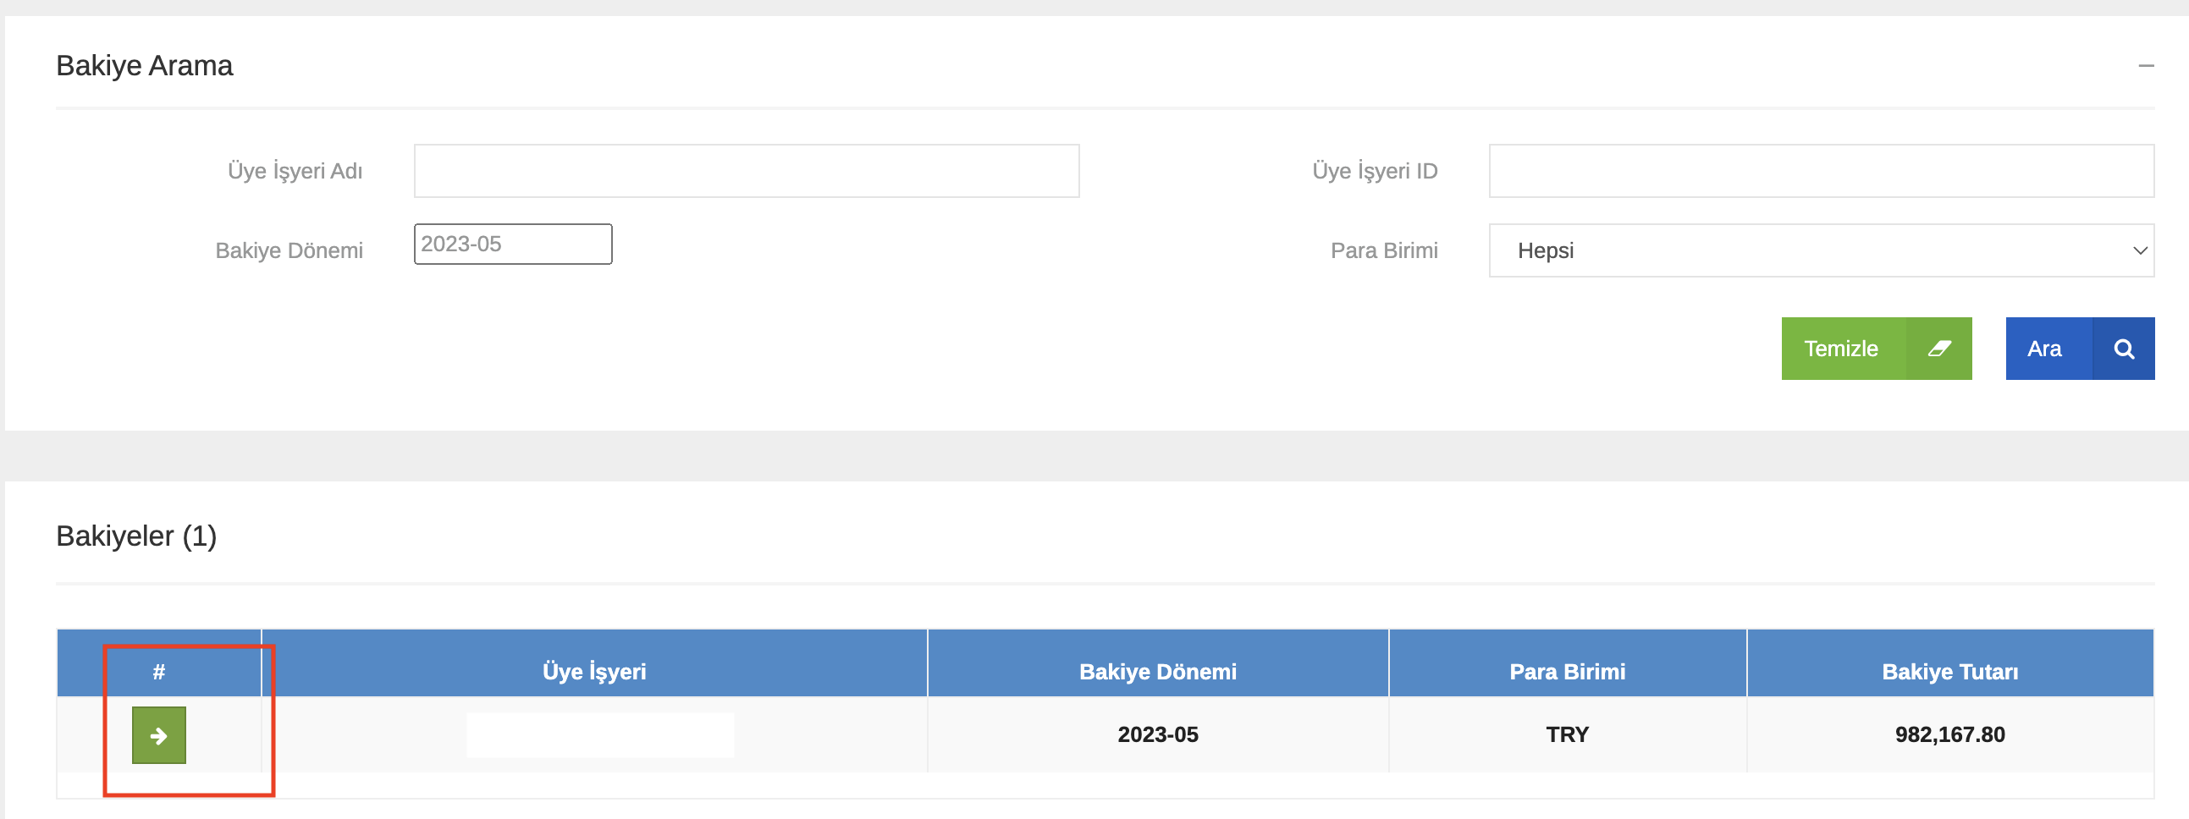Click the TRY currency cell
Image resolution: width=2189 pixels, height=819 pixels.
pos(1567,735)
